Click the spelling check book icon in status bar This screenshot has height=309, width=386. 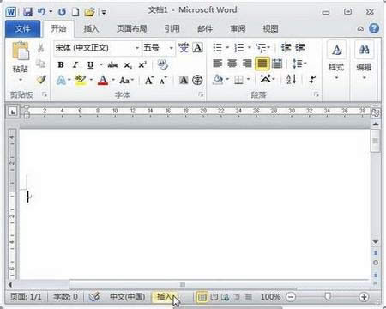(x=94, y=297)
